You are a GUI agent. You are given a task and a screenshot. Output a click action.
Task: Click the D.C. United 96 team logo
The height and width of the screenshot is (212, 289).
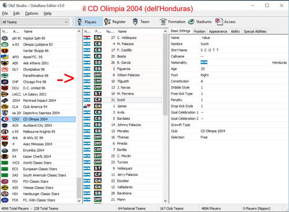point(5,88)
